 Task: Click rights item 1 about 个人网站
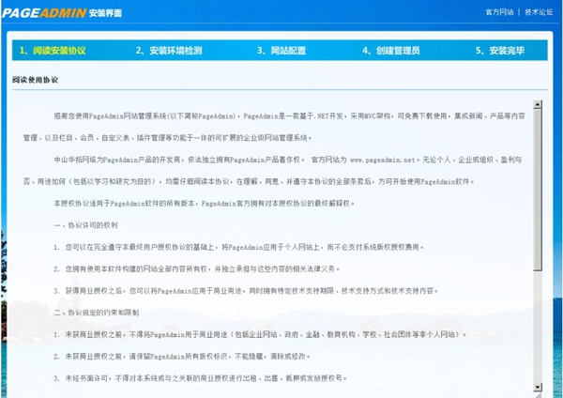[238, 247]
